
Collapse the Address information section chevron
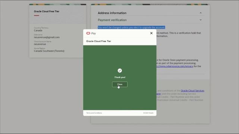coord(201,13)
